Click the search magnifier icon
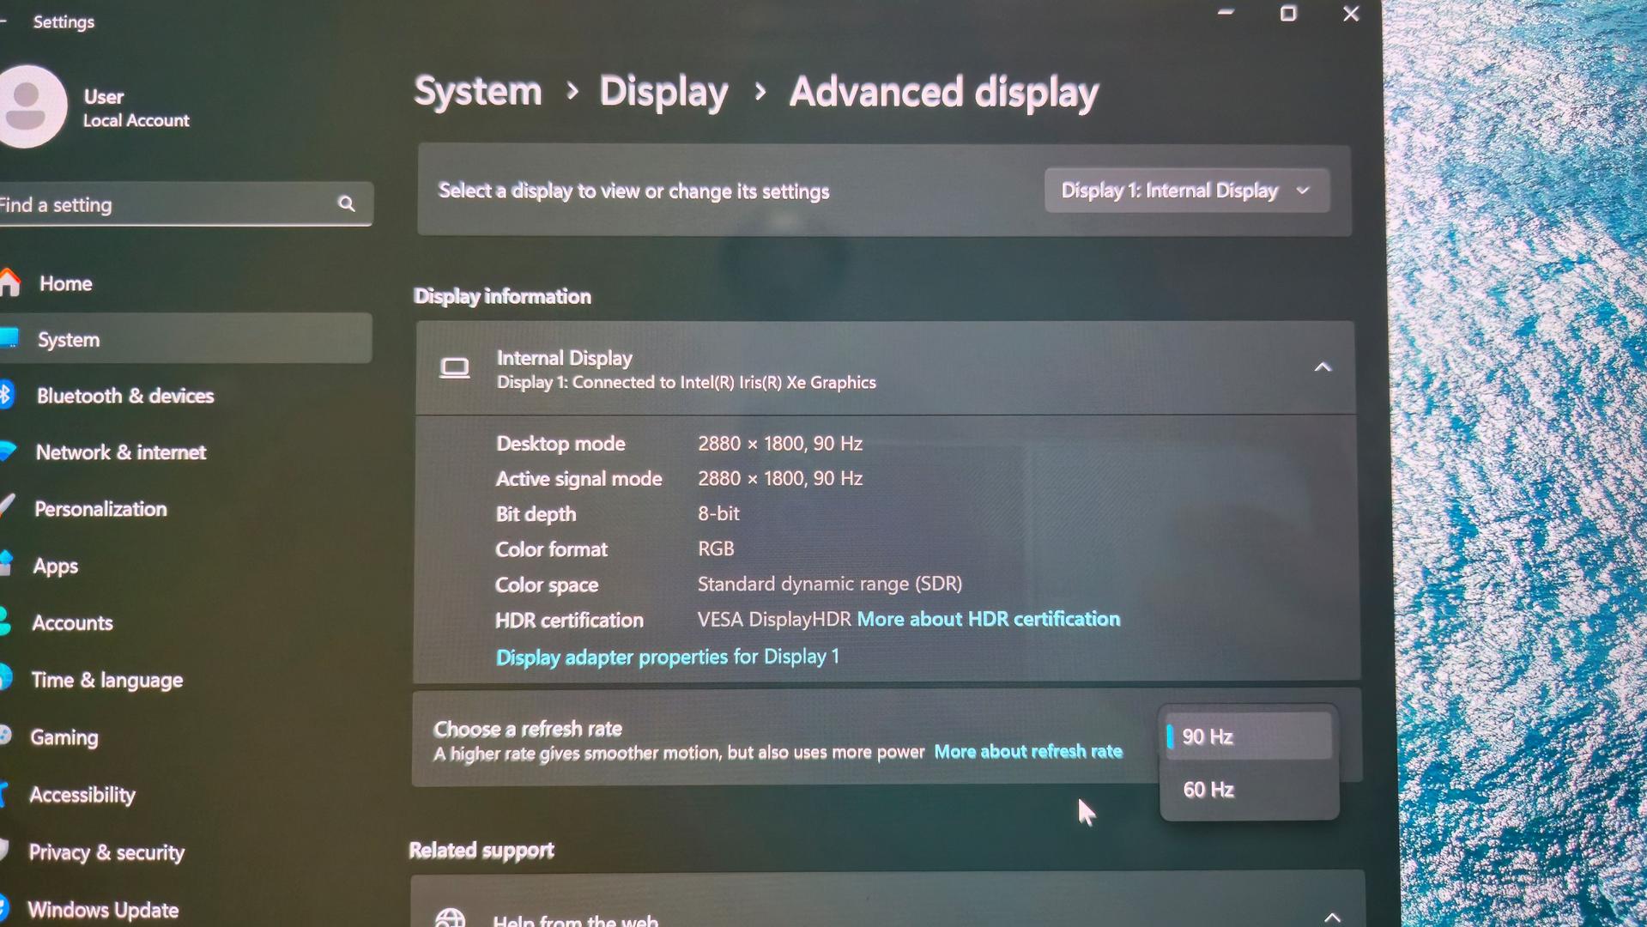The width and height of the screenshot is (1647, 927). pyautogui.click(x=346, y=203)
